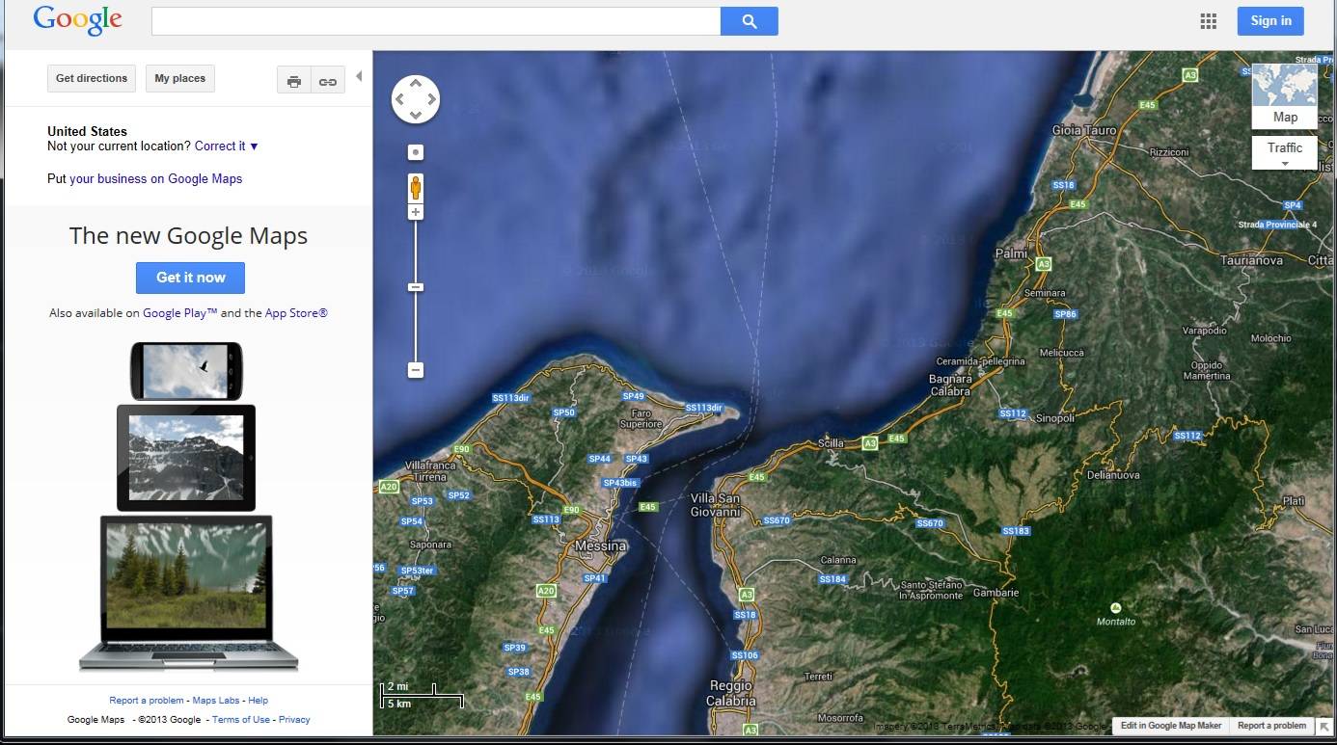Screen dimensions: 1337x745
Task: Pick up the Street View pegman
Action: [x=416, y=187]
